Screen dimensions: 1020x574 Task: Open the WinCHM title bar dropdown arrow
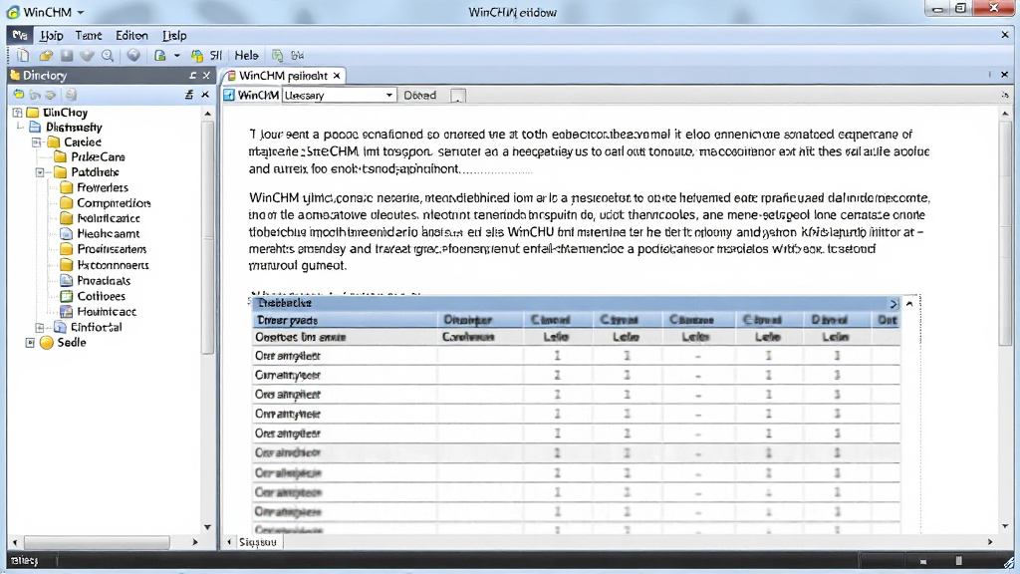coord(81,13)
